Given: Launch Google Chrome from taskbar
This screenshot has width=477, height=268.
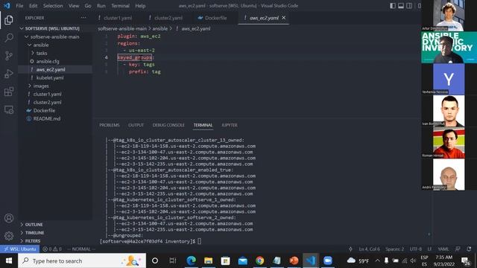Looking at the screenshot, I should click(x=260, y=261).
